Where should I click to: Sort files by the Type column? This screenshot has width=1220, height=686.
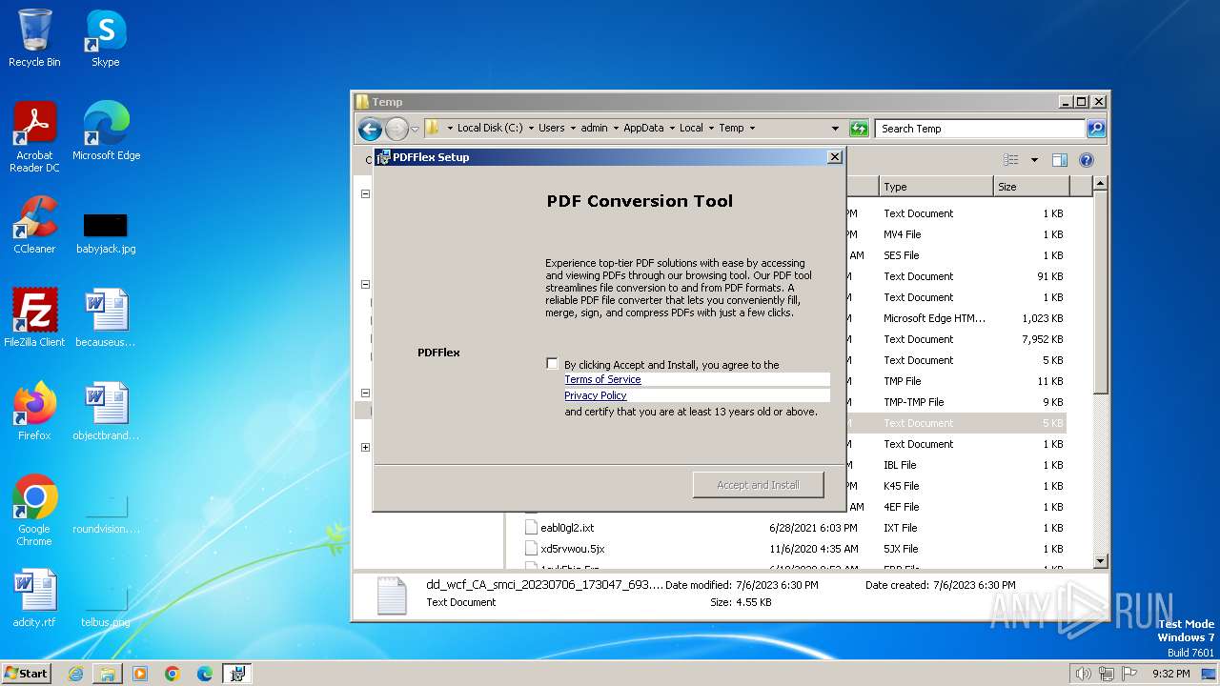[935, 187]
